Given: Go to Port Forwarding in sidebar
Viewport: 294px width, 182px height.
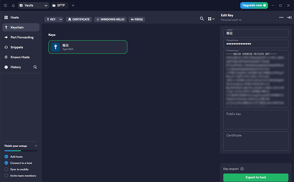Looking at the screenshot, I should tap(21, 37).
